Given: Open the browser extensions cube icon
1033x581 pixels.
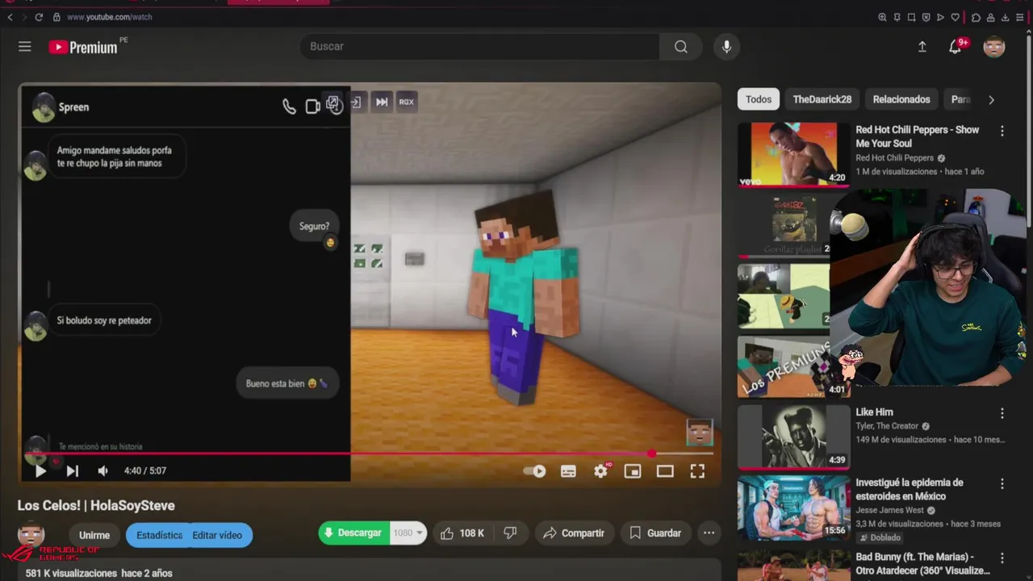Looking at the screenshot, I should pos(976,17).
